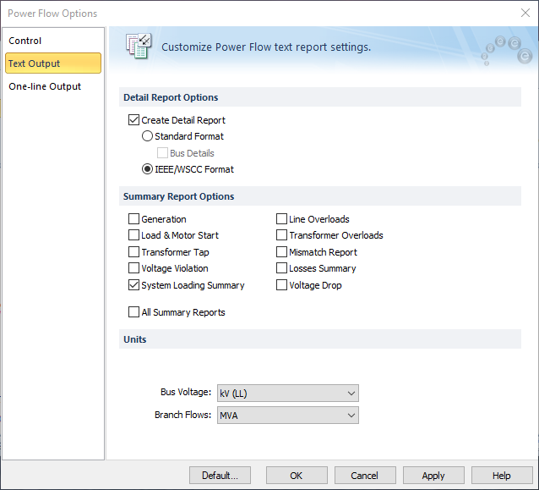Check the Load & Motor Start option

pos(133,235)
